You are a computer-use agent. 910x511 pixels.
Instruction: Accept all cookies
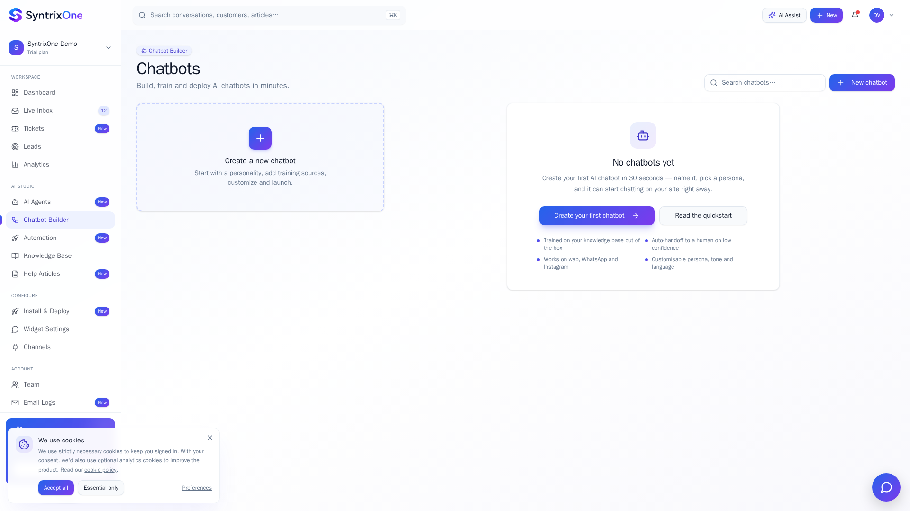pyautogui.click(x=56, y=488)
